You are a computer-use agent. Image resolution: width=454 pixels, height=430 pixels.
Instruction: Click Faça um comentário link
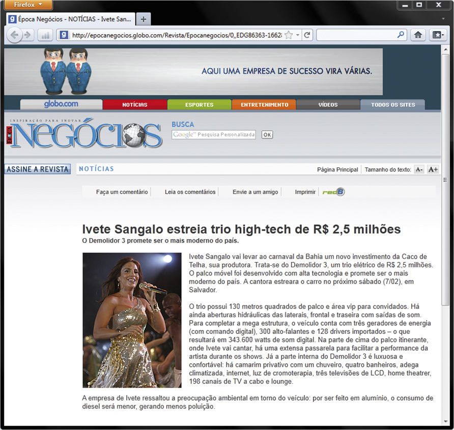pos(122,192)
